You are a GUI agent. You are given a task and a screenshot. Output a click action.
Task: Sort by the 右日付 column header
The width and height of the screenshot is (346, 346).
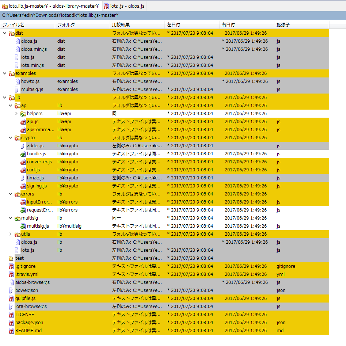coord(247,25)
